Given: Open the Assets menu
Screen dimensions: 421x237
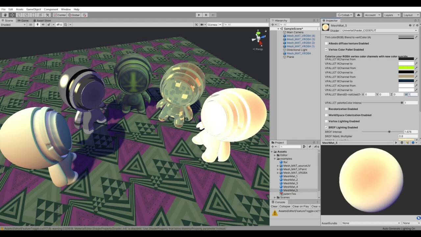Looking at the screenshot, I should [x=19, y=9].
